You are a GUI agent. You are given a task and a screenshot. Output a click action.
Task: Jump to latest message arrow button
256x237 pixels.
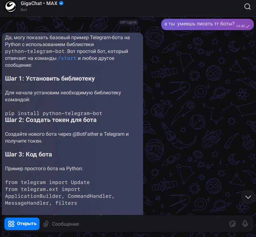coord(248,197)
